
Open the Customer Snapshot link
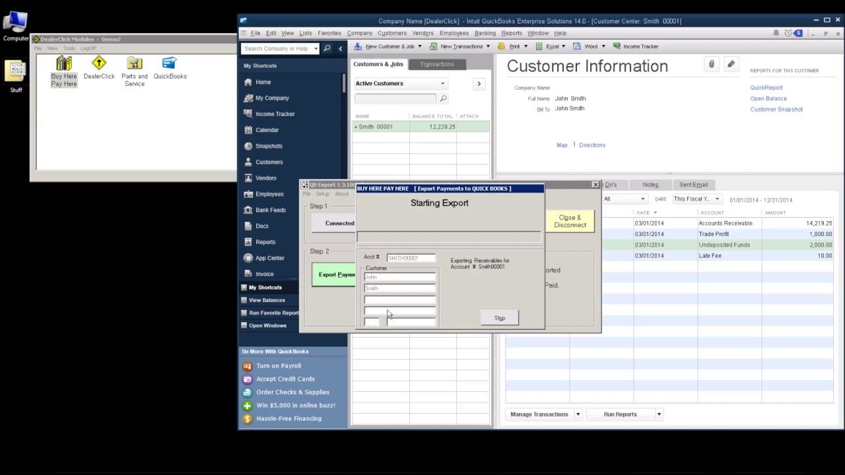point(776,110)
